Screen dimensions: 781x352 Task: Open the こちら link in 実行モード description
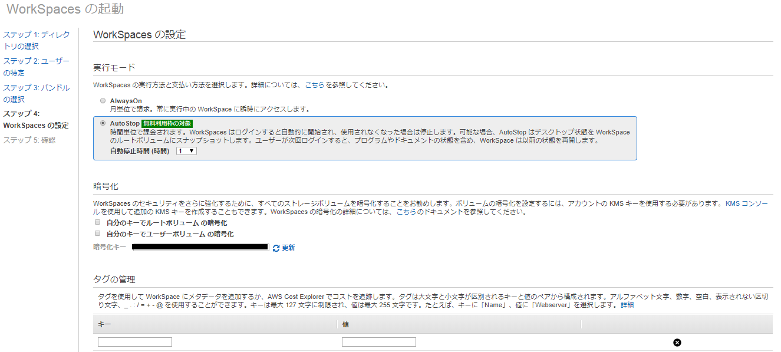click(x=315, y=85)
